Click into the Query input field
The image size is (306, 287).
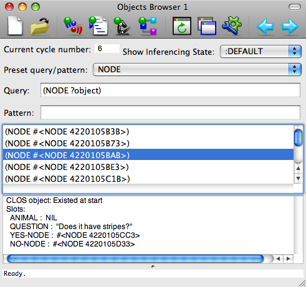click(x=170, y=90)
